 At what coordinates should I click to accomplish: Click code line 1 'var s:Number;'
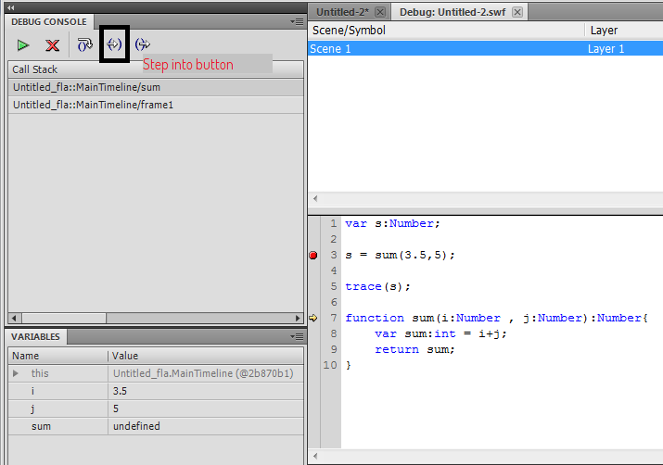(x=392, y=223)
